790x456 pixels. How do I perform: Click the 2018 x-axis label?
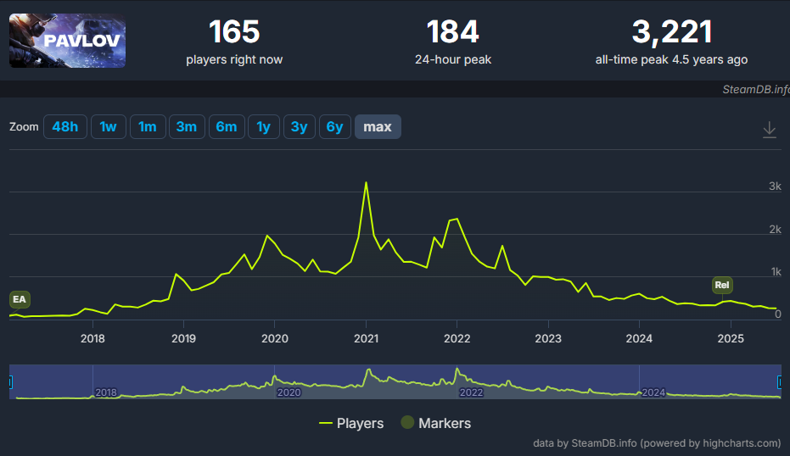click(92, 338)
